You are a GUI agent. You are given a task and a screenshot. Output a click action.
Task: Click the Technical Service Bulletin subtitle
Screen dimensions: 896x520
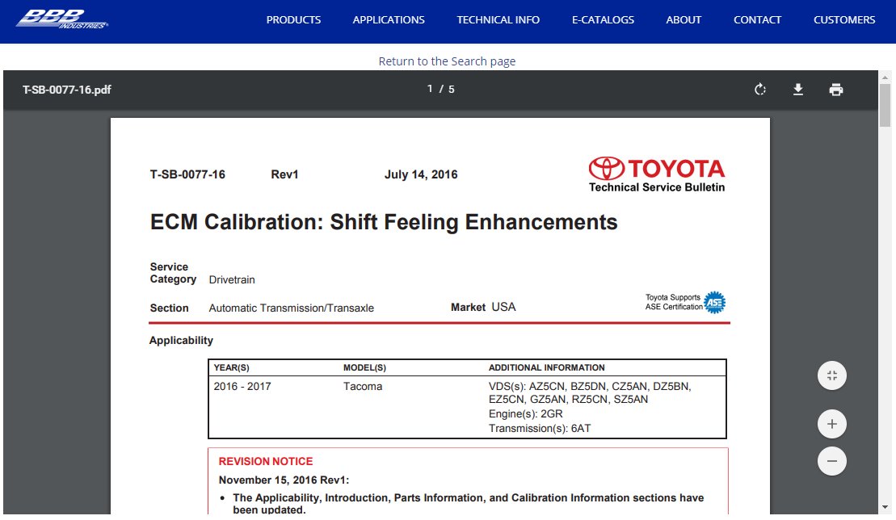[657, 187]
